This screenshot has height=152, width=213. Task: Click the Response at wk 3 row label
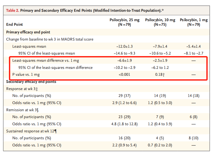point(22,88)
